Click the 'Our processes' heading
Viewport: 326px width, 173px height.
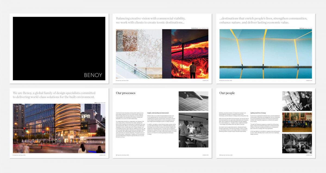coord(126,93)
